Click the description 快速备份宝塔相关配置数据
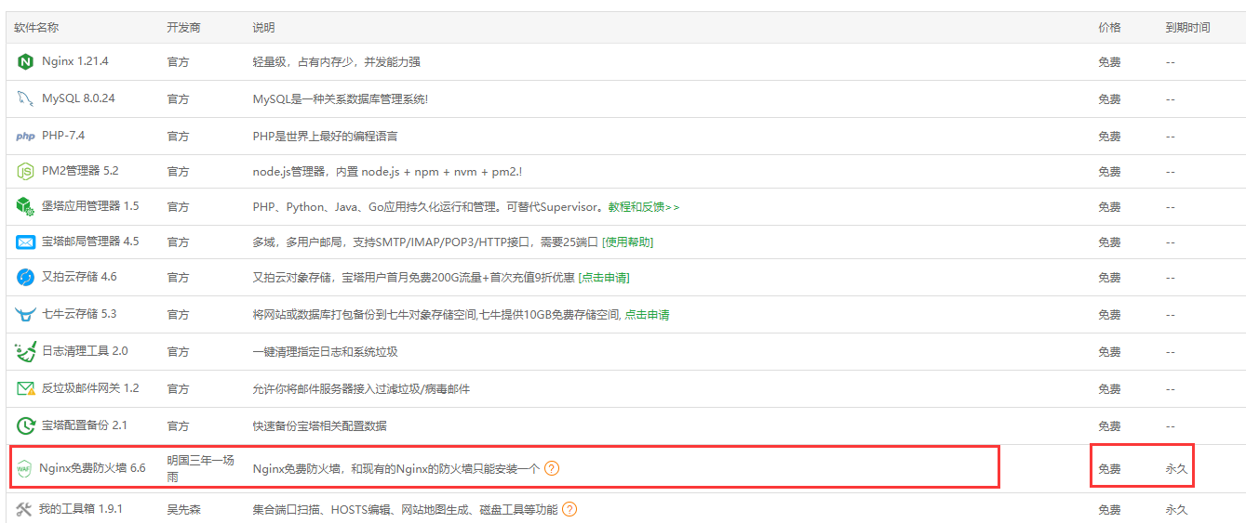1246x523 pixels. click(x=319, y=425)
